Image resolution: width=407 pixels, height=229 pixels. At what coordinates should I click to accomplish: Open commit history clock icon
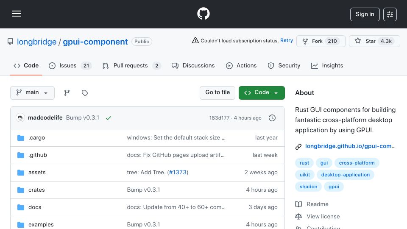[272, 118]
